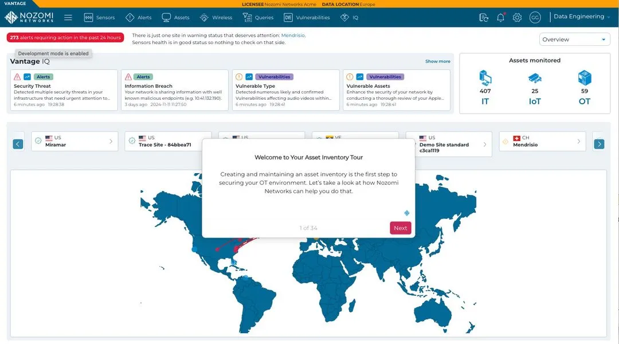Open the Vulnerabilities menu

307,17
